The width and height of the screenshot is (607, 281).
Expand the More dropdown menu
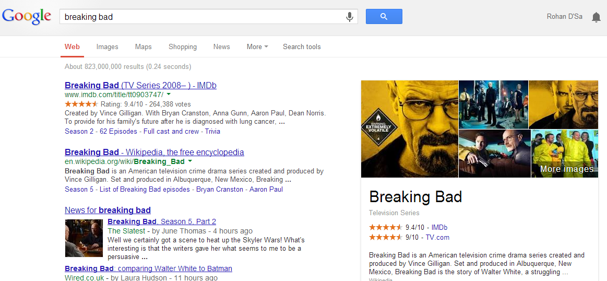coord(257,47)
